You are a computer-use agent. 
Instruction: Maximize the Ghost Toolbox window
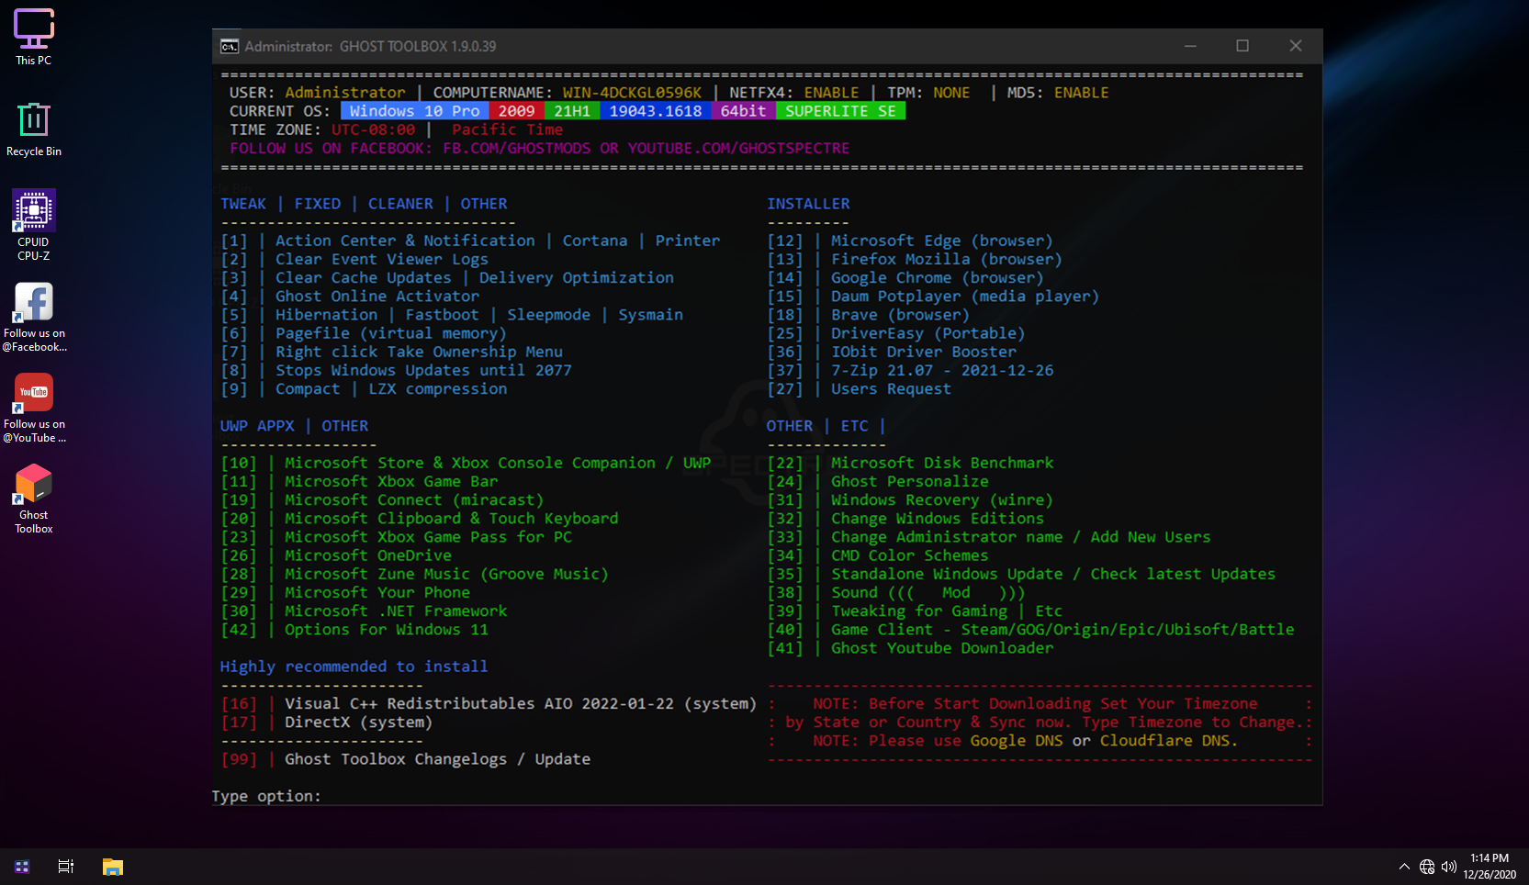point(1242,46)
